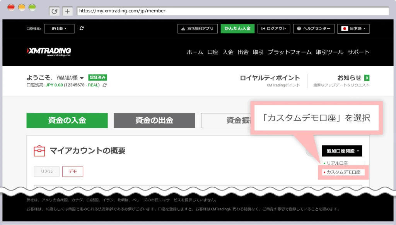Log out with ログアウト button

pos(274,29)
